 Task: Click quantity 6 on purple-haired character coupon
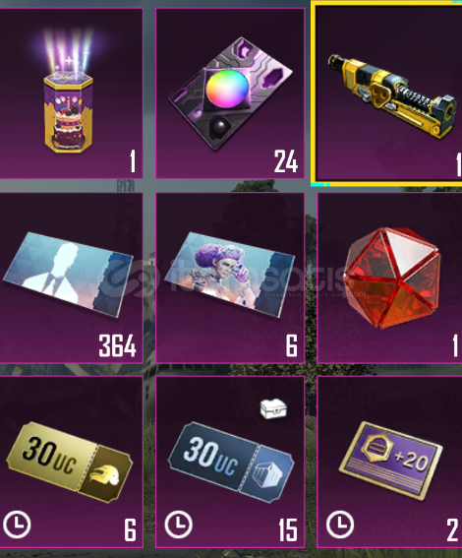point(291,345)
